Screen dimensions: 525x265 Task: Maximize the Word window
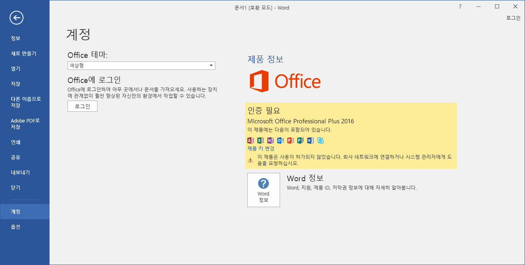pos(497,6)
